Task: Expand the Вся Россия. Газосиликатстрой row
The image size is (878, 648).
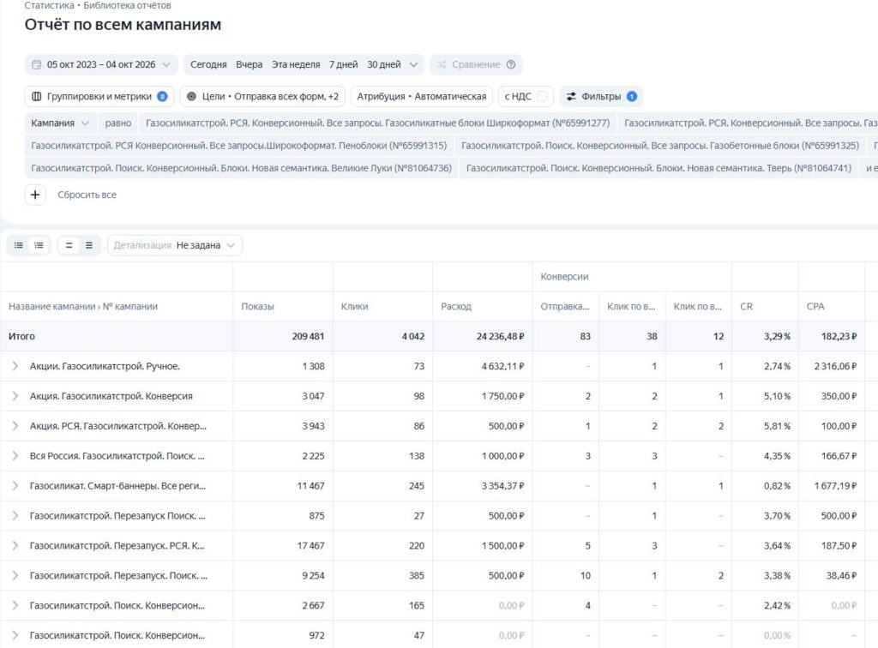Action: click(x=15, y=456)
